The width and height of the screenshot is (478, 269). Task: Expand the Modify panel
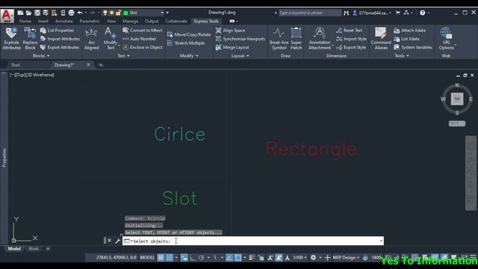189,56
